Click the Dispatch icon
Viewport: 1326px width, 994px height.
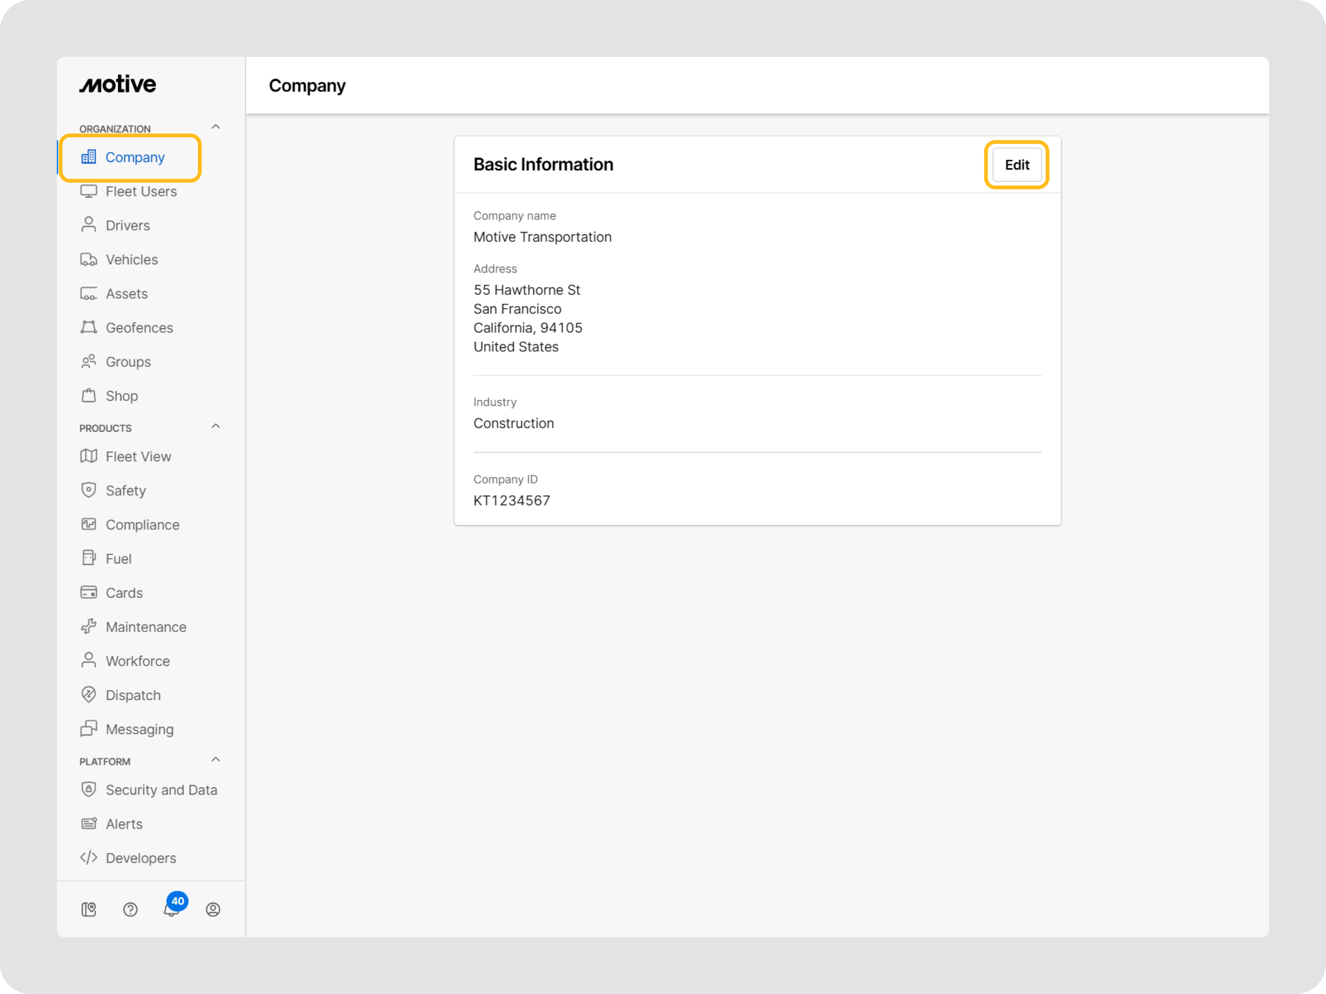coord(89,694)
